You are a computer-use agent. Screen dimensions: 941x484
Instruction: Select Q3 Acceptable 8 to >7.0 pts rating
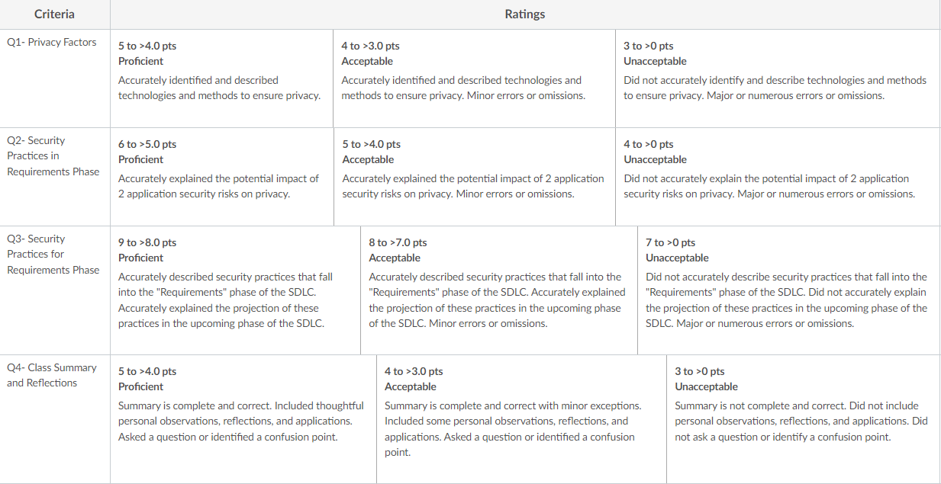click(x=499, y=290)
